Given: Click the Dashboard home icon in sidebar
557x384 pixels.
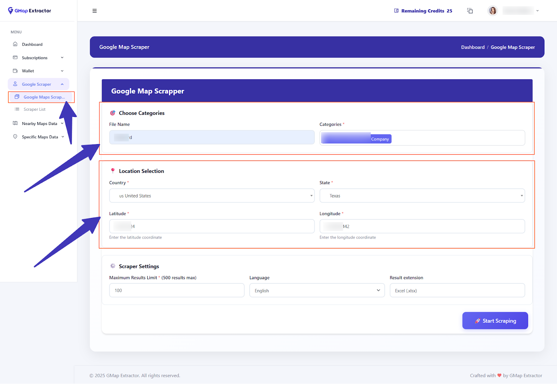Looking at the screenshot, I should click(15, 44).
